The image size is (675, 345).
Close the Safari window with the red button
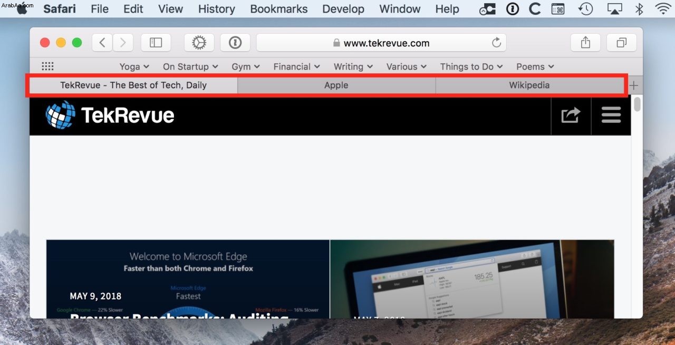tap(45, 43)
